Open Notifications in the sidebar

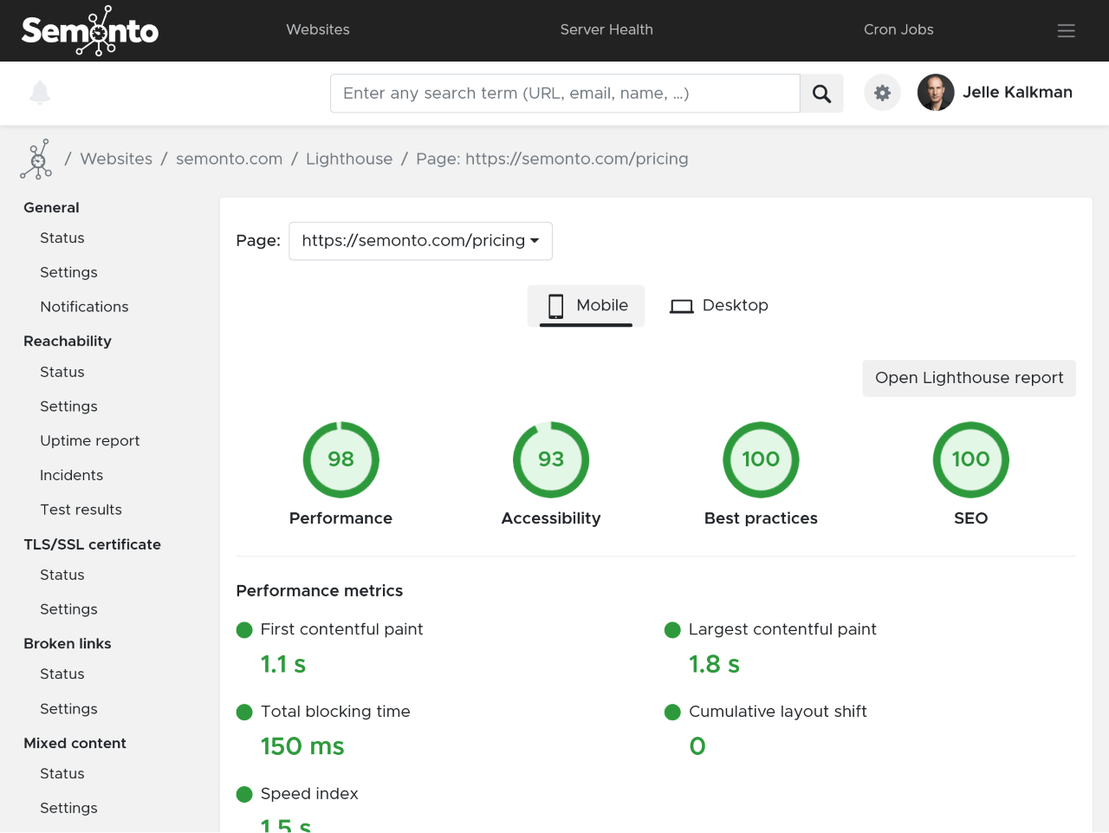pos(84,307)
